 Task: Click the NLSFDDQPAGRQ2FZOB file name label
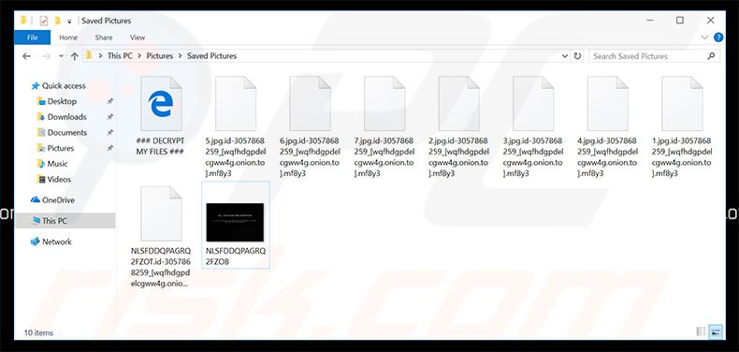pos(236,257)
